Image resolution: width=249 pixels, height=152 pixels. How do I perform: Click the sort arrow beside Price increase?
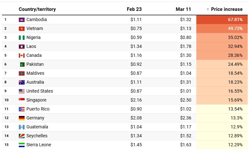tap(208, 10)
